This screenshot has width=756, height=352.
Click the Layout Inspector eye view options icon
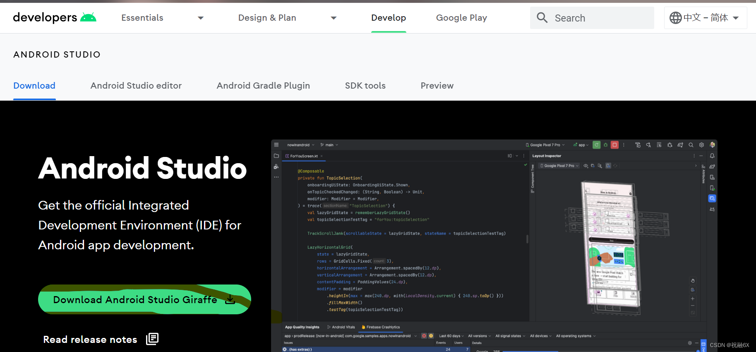click(586, 166)
